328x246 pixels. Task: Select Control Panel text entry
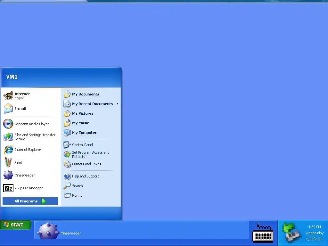(x=82, y=145)
